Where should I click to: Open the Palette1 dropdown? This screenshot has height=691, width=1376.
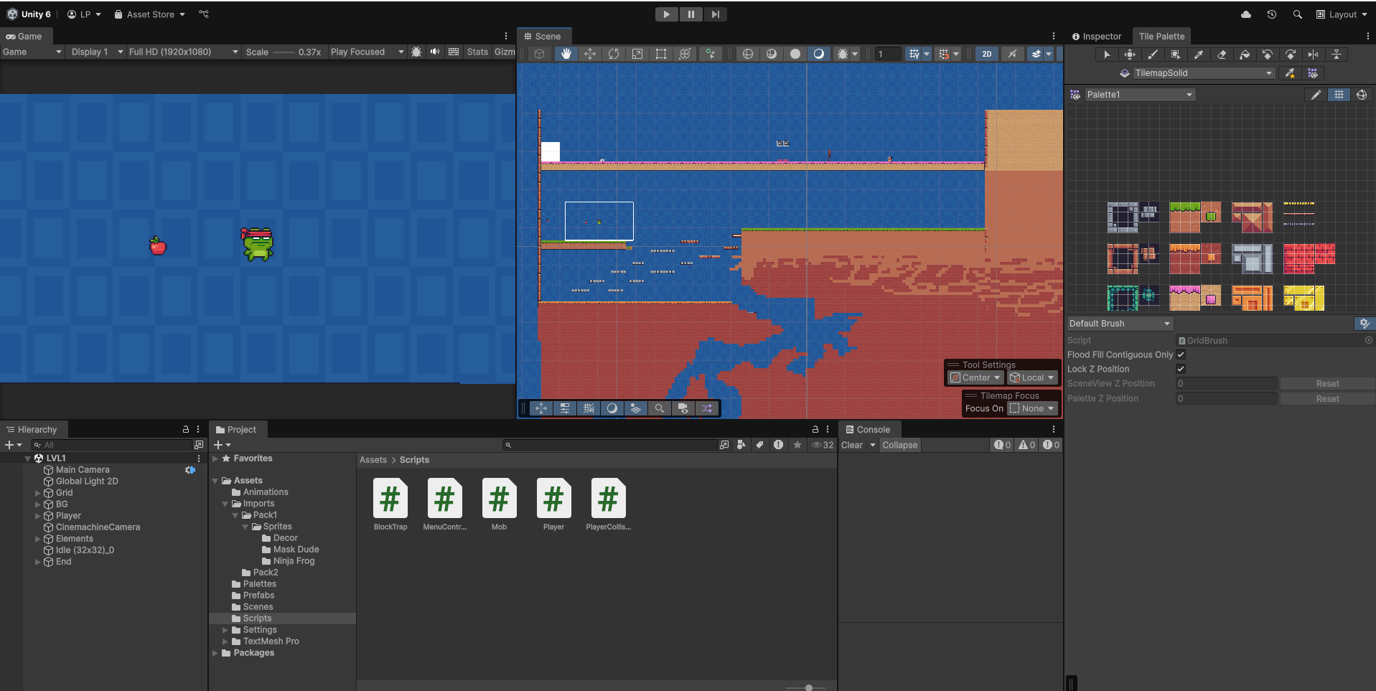(1139, 95)
